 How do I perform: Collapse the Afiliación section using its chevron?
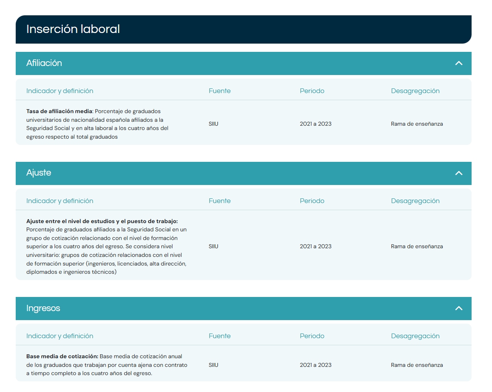click(459, 63)
